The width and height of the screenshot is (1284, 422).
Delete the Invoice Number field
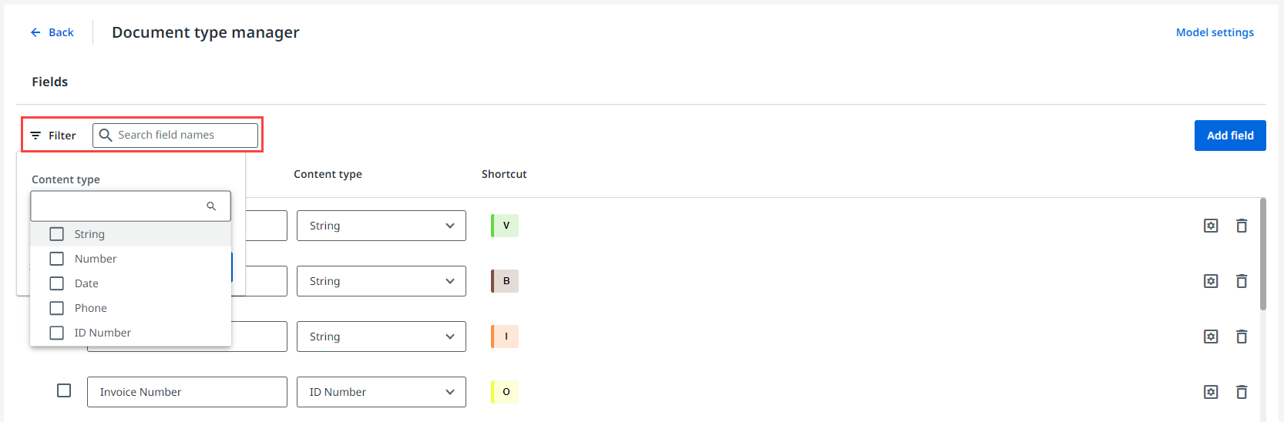pos(1242,392)
